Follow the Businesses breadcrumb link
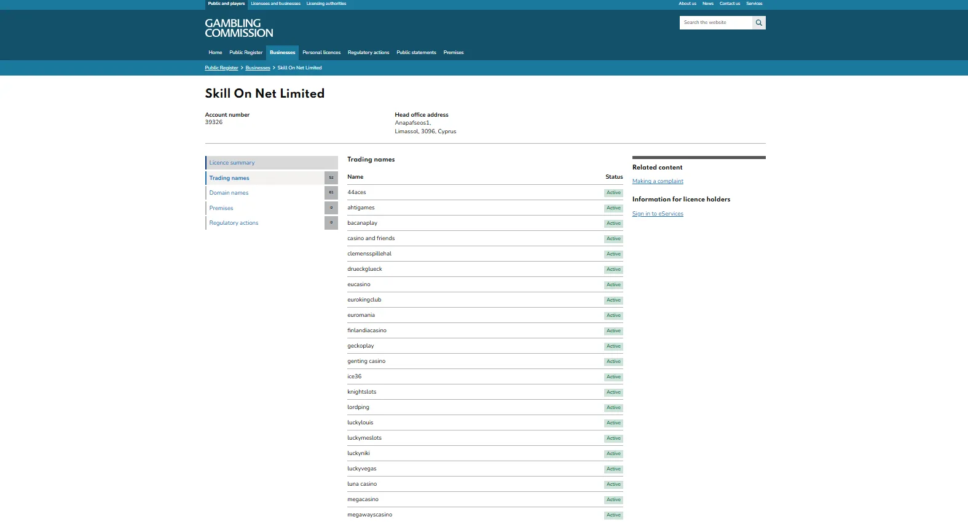The width and height of the screenshot is (968, 522). (258, 68)
